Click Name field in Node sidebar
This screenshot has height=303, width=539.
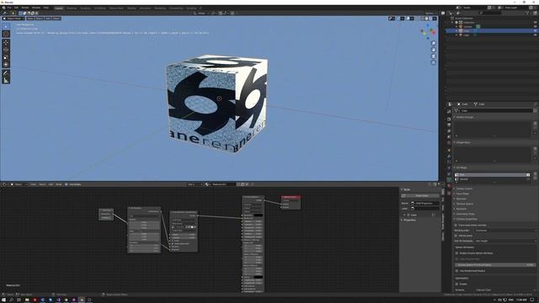point(424,204)
